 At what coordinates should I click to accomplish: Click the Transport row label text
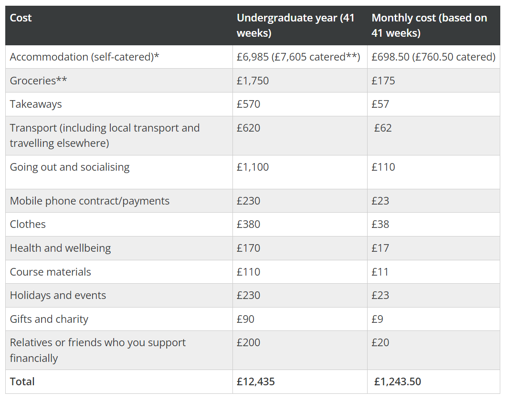coord(105,135)
